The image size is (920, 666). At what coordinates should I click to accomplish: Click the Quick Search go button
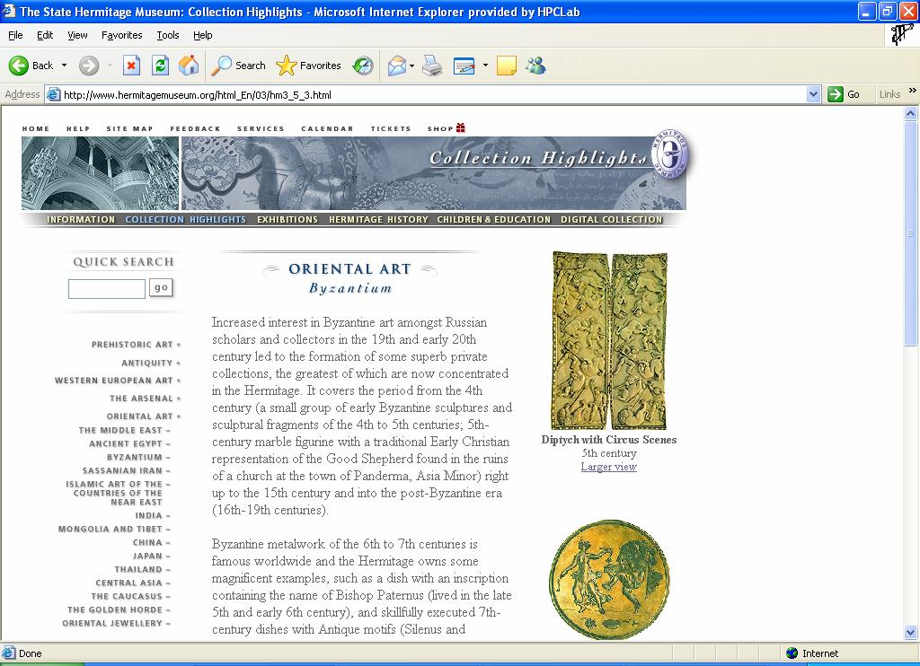point(162,288)
